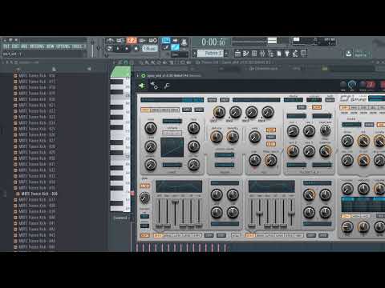Open the Pattern 1 selector
This screenshot has height=288, width=385.
pos(210,54)
